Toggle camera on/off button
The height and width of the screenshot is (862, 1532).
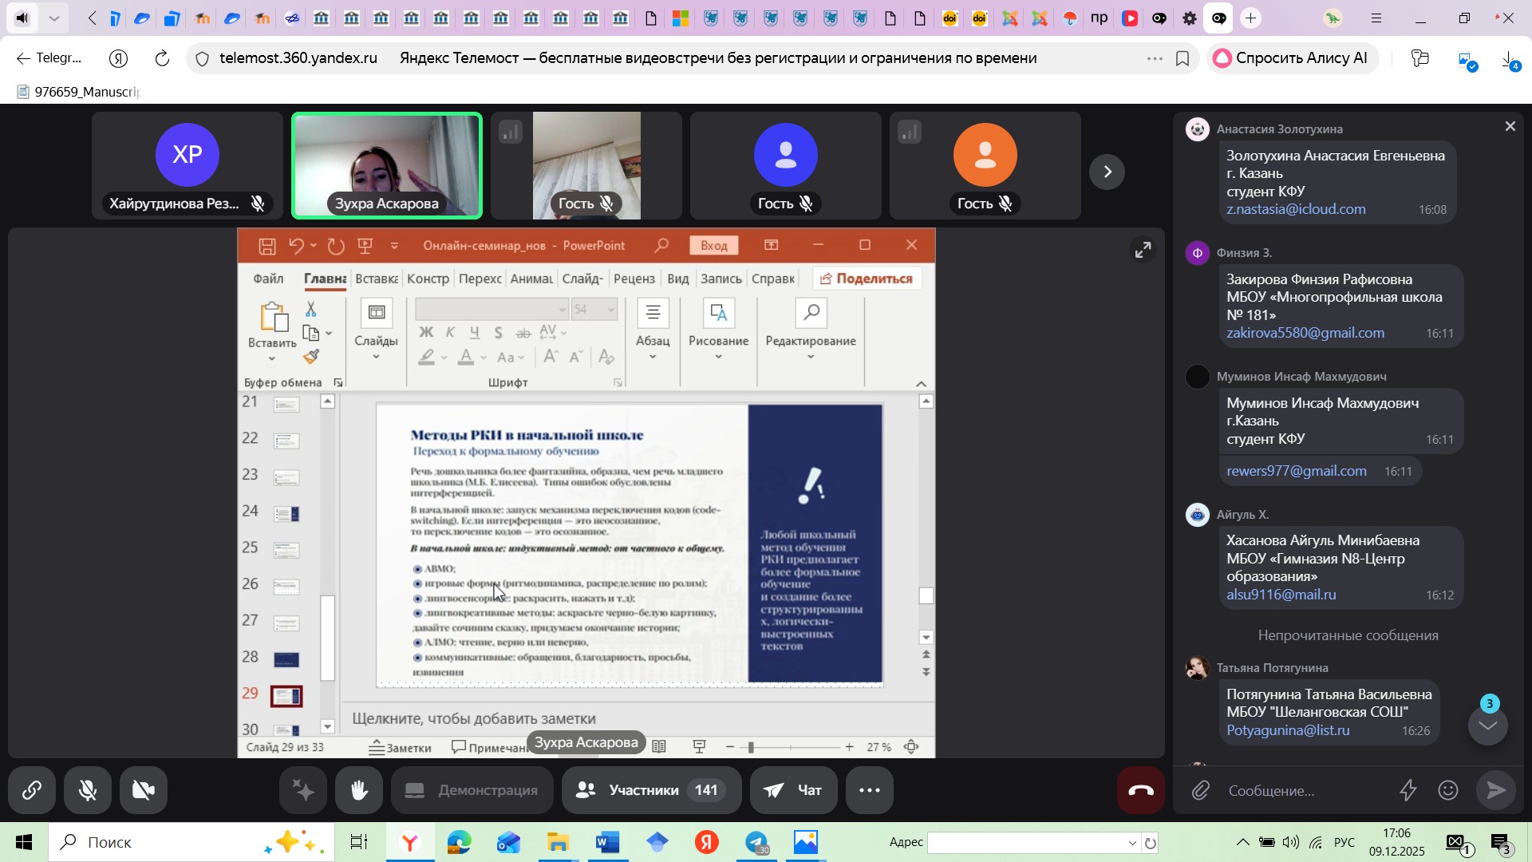click(x=144, y=790)
